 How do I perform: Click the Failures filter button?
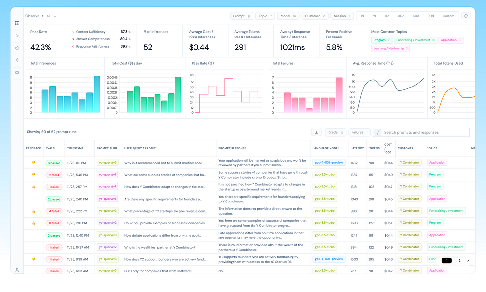(x=360, y=132)
